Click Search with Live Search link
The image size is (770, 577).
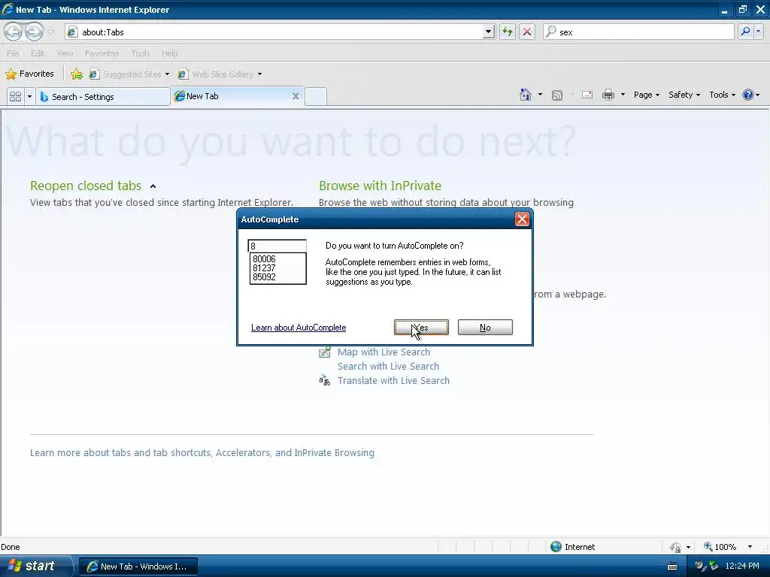pyautogui.click(x=388, y=366)
